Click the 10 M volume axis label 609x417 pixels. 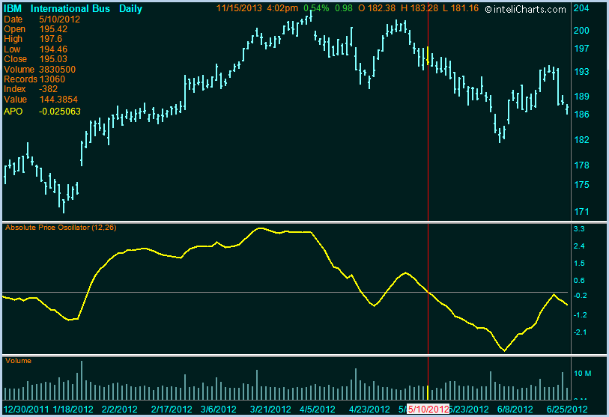583,374
